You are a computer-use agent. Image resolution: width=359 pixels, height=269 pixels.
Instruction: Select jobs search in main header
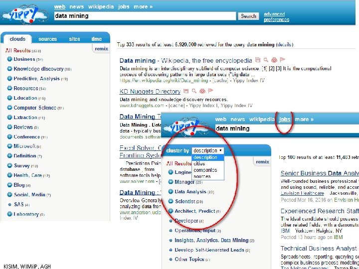[124, 7]
